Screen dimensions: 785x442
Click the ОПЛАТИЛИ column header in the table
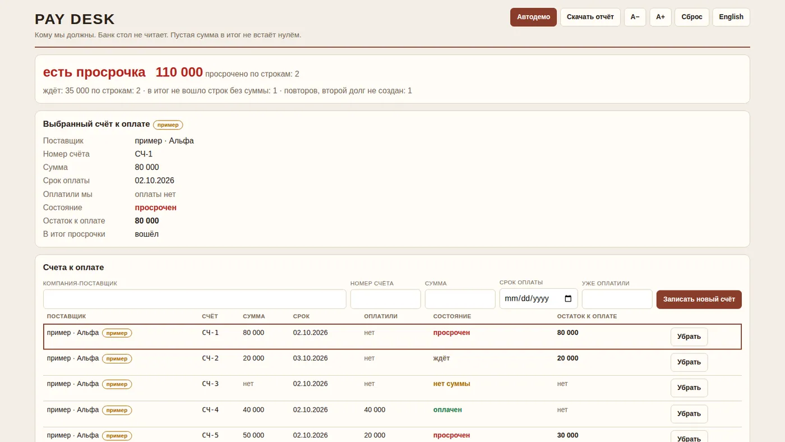click(x=381, y=316)
